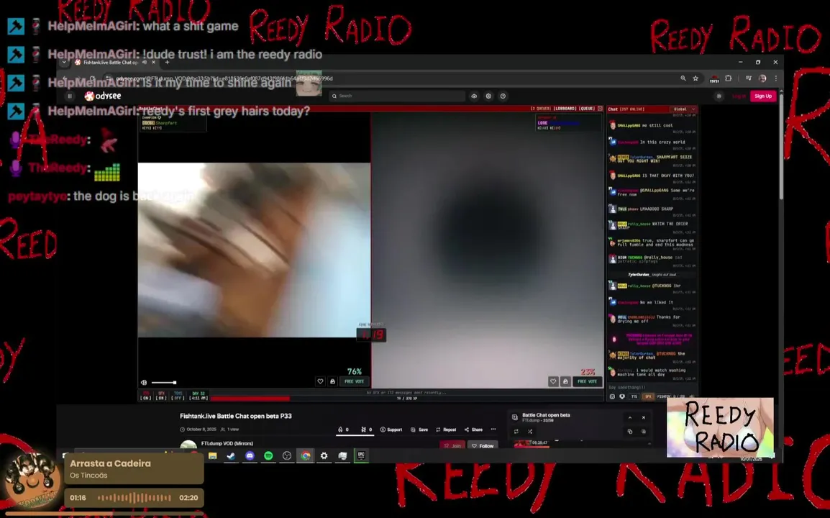
Task: Click the Sign Up button
Action: tap(763, 96)
